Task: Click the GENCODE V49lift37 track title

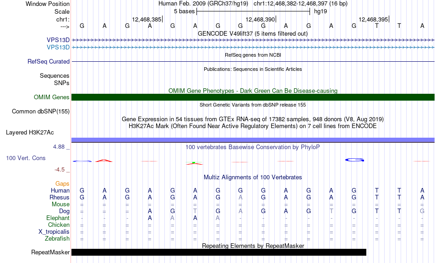Action: pyautogui.click(x=252, y=33)
